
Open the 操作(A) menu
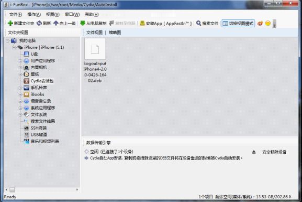[x=34, y=15]
